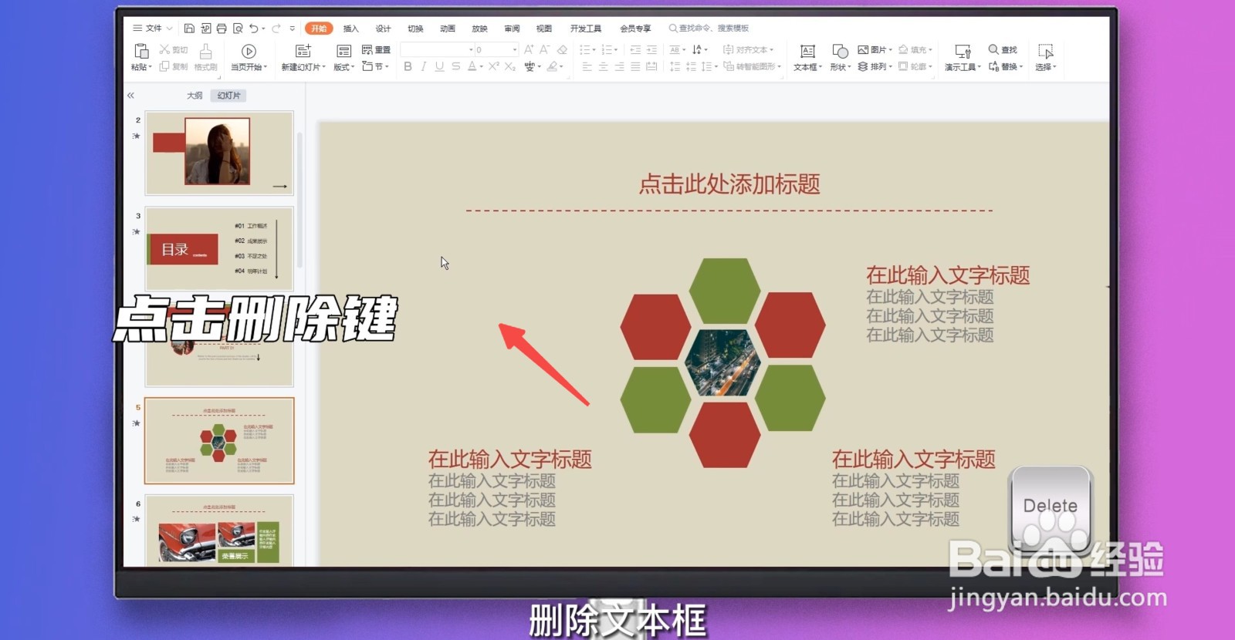This screenshot has width=1235, height=640.
Task: Click the Redo arrow icon
Action: (276, 29)
